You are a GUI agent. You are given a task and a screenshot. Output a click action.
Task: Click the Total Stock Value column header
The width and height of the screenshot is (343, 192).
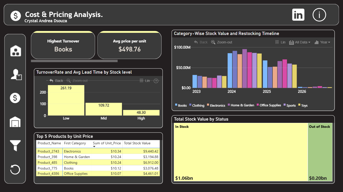click(137, 143)
